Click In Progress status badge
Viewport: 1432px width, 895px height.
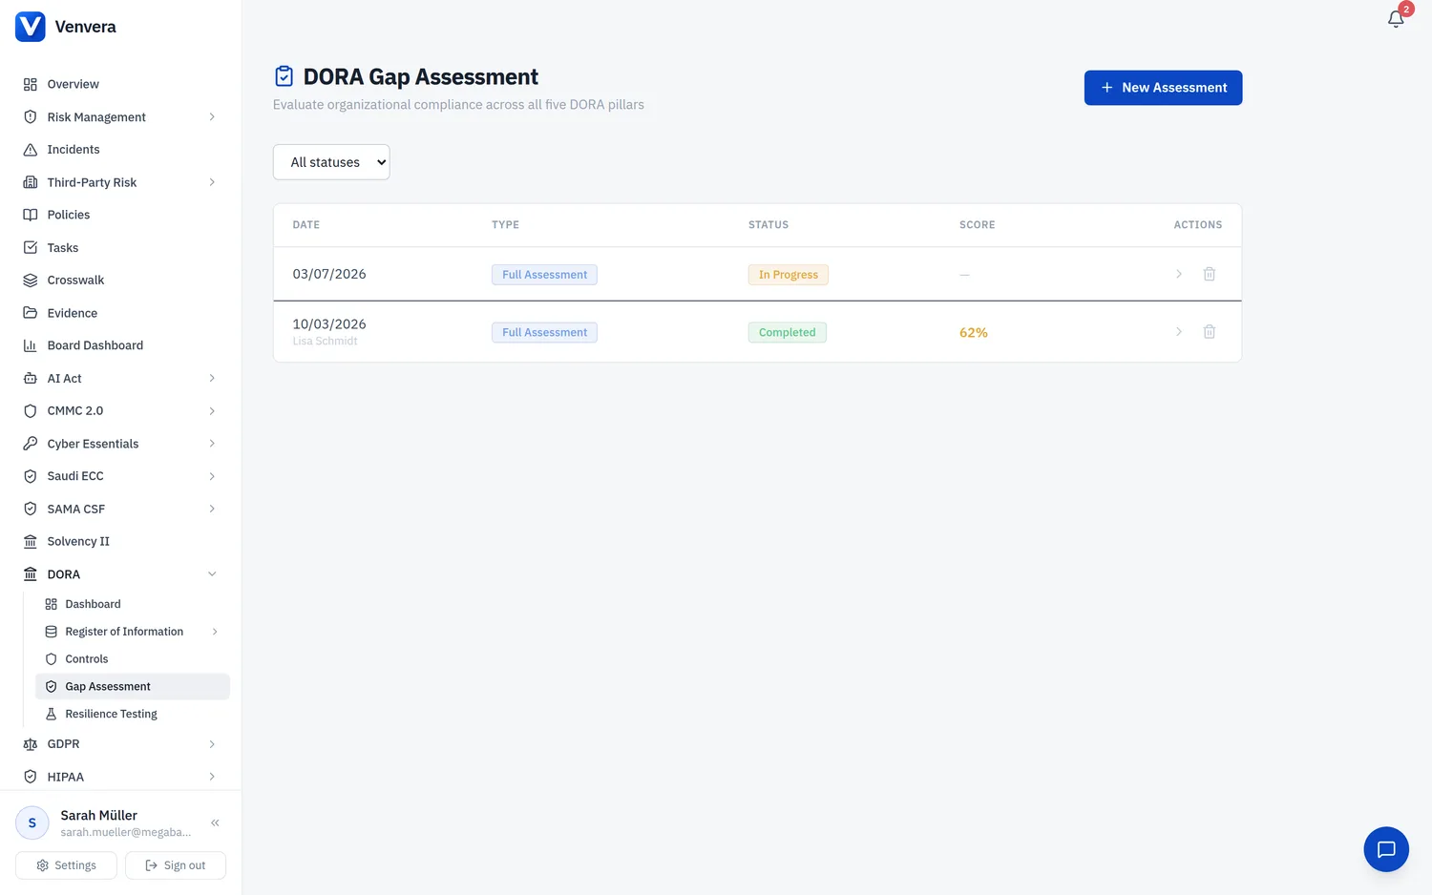788,275
